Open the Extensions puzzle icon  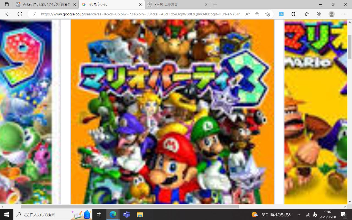pyautogui.click(x=293, y=14)
